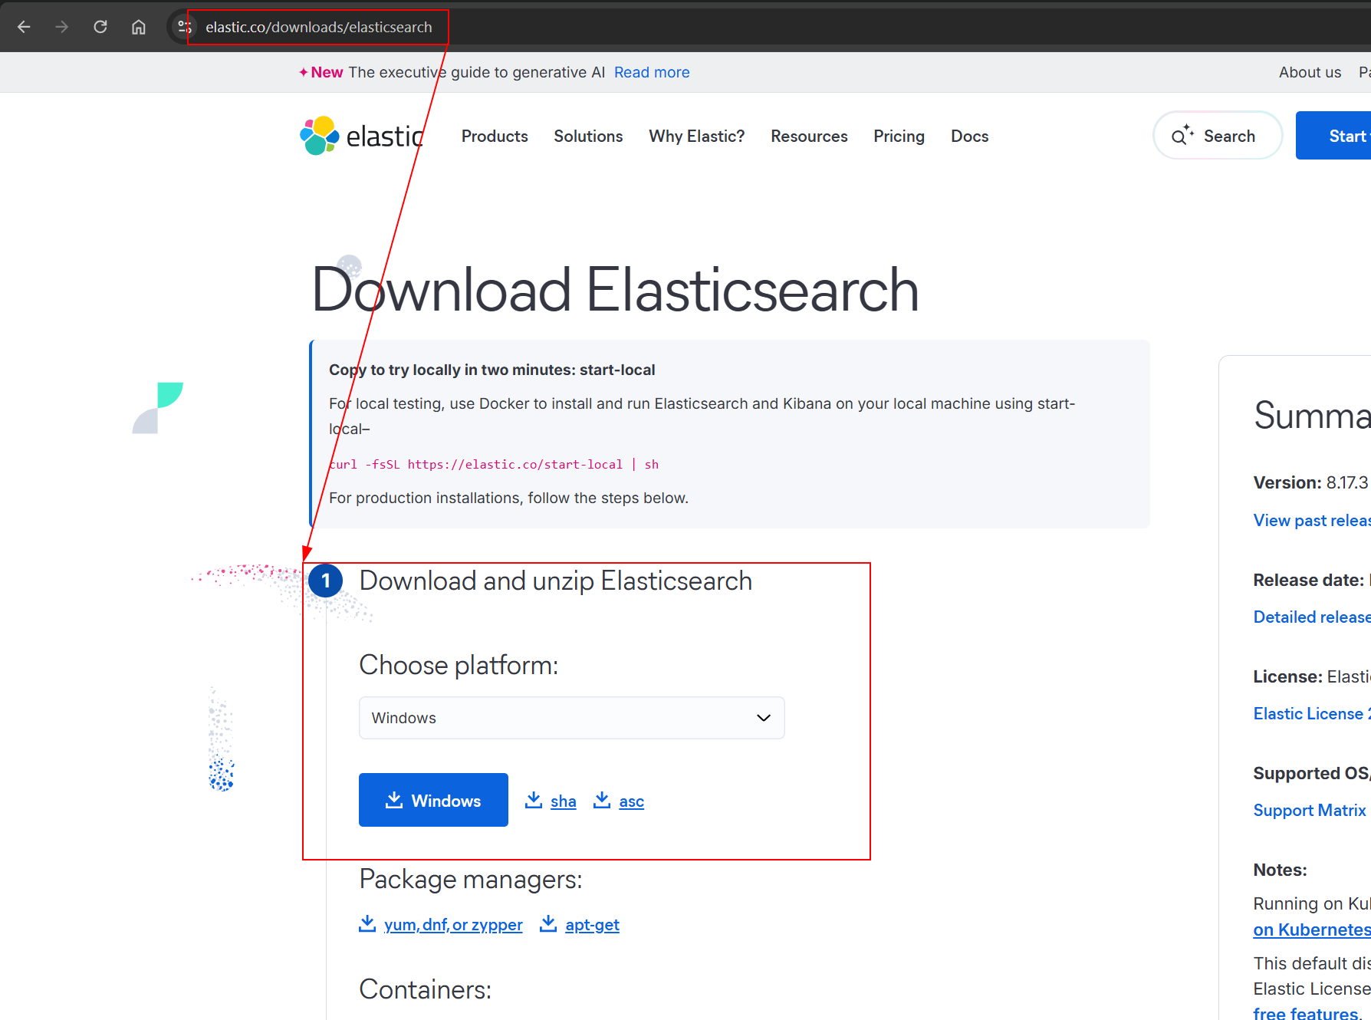Click download icon beside sha
The width and height of the screenshot is (1371, 1020).
534,800
